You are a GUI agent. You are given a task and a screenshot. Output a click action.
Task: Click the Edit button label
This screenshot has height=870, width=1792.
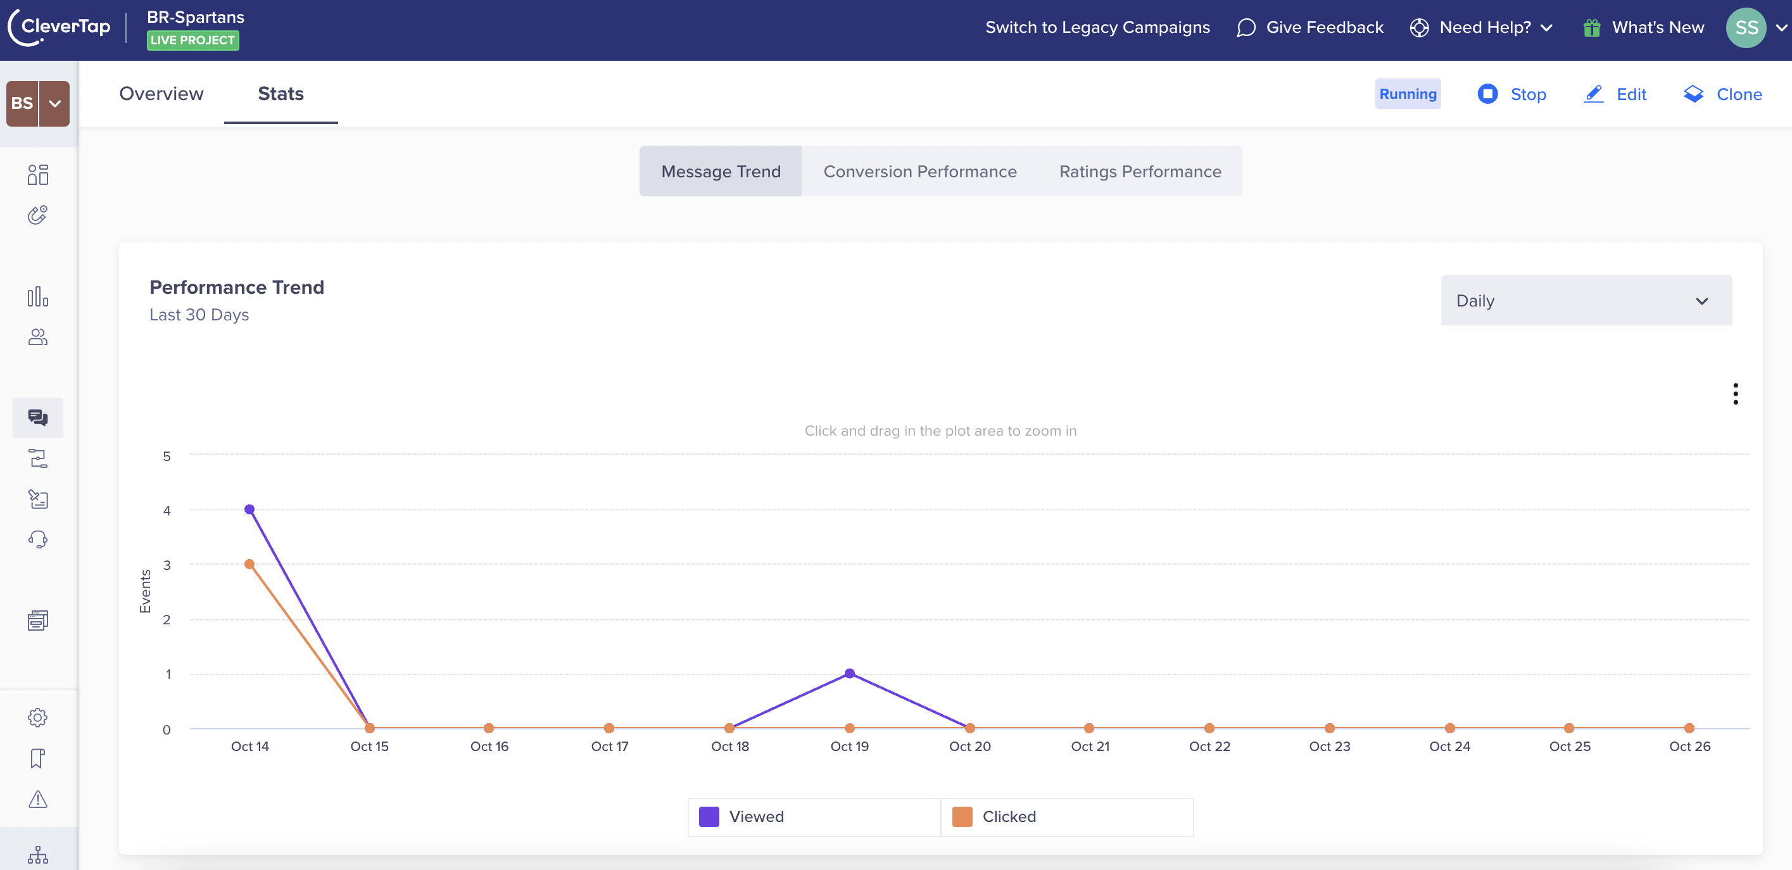pos(1631,94)
